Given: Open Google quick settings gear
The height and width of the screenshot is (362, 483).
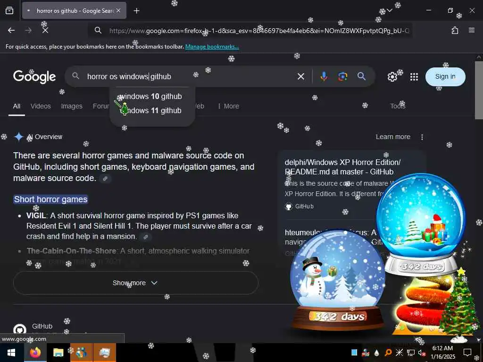Looking at the screenshot, I should [x=392, y=77].
